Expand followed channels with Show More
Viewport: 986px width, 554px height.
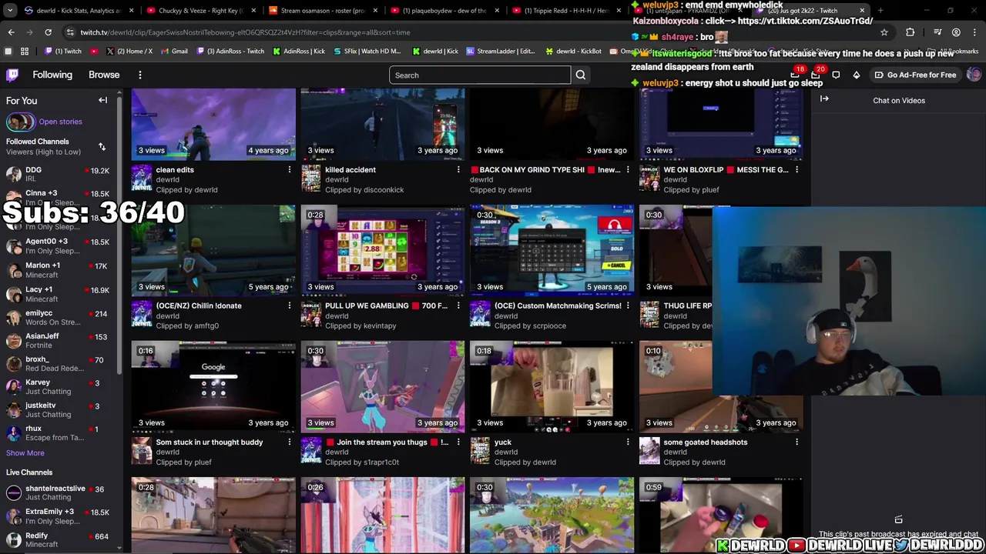[x=25, y=453]
